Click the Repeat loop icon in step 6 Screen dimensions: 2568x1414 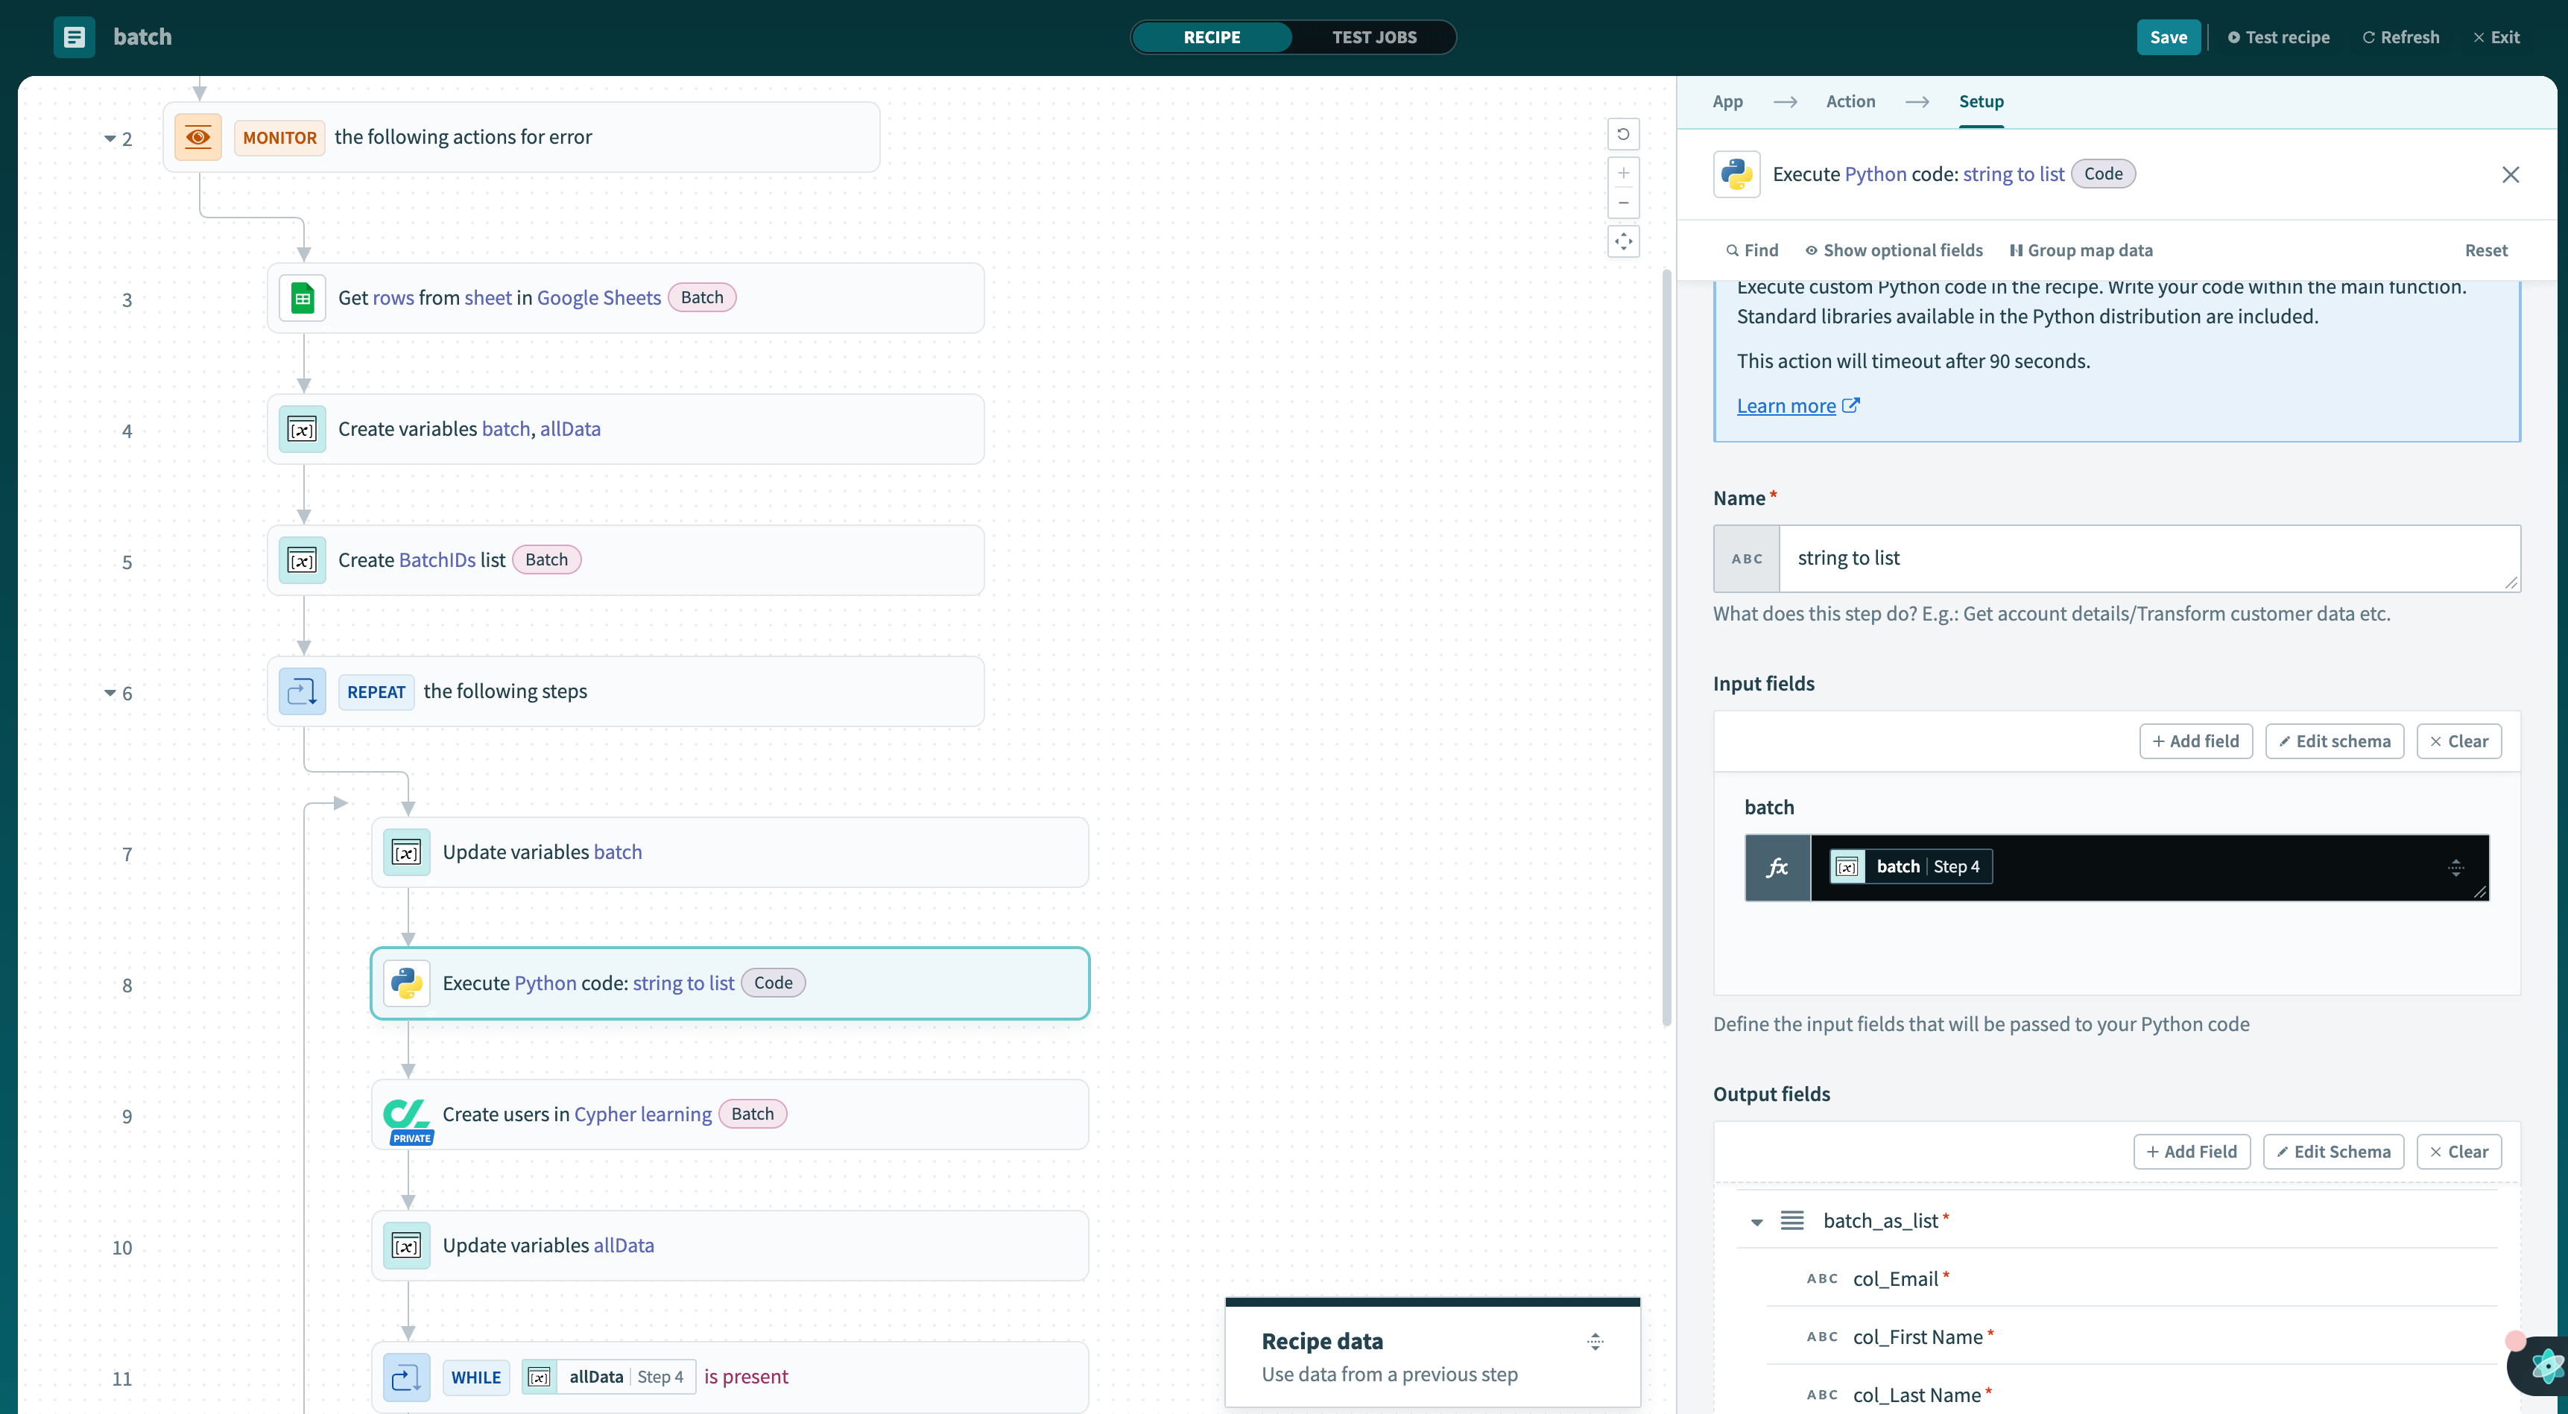302,691
